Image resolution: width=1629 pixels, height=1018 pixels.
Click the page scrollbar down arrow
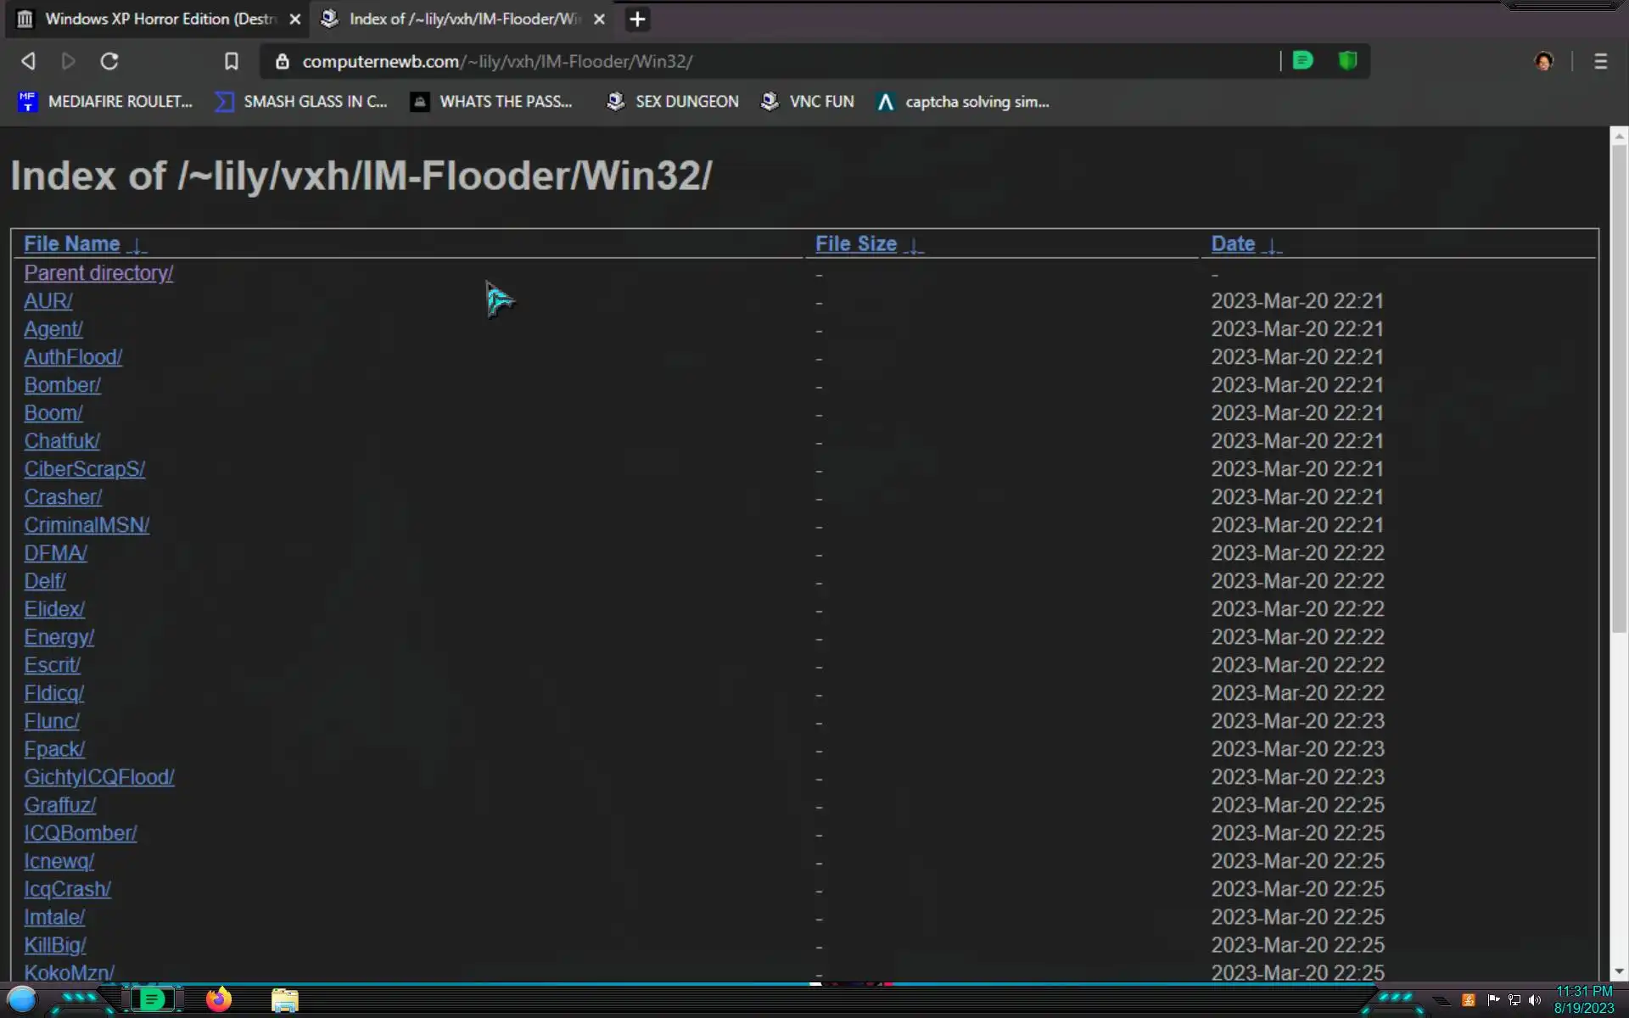[1619, 972]
